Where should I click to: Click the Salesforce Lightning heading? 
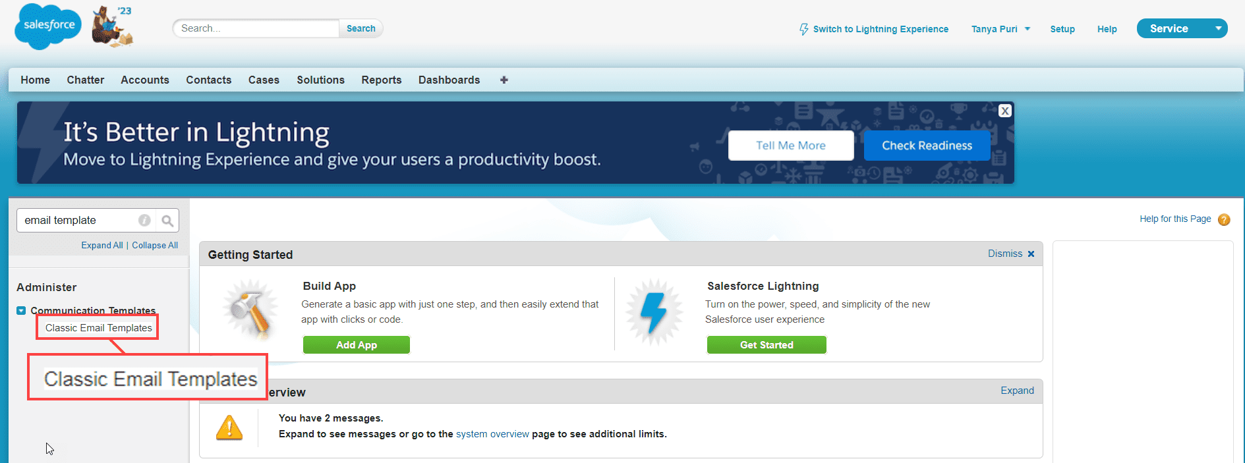[763, 286]
